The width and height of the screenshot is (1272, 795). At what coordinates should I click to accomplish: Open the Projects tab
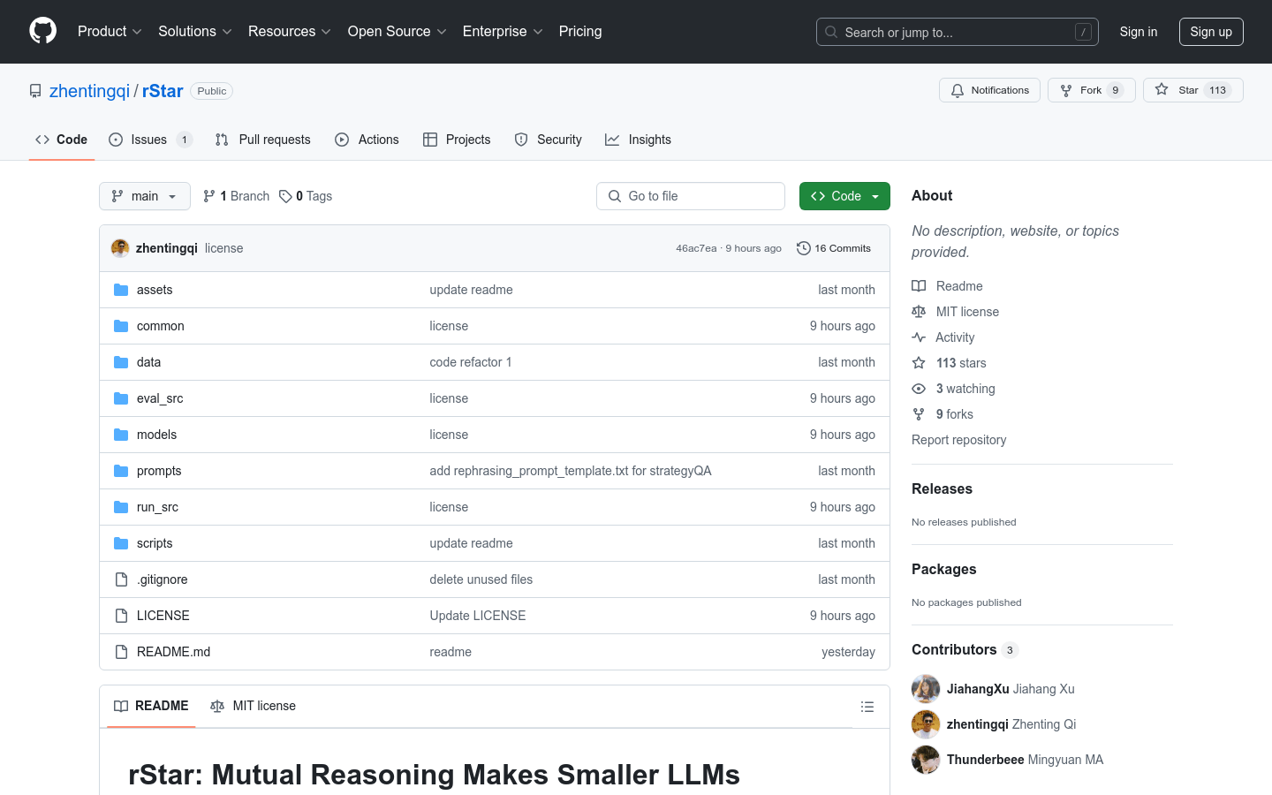457,140
